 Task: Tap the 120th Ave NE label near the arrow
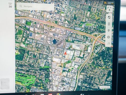(x=70, y=50)
